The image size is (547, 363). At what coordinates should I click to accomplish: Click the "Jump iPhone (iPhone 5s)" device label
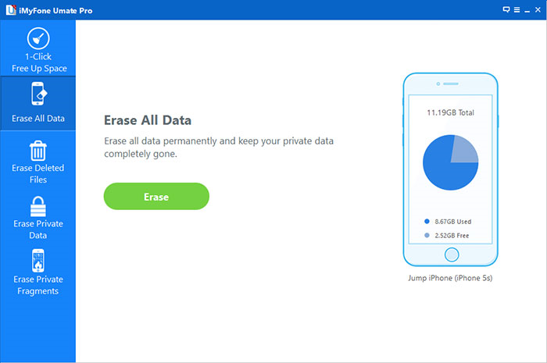(x=450, y=279)
